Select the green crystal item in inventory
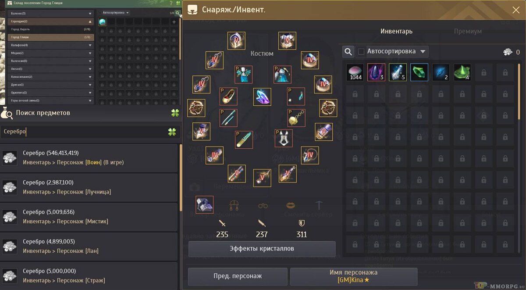526x290 pixels. [x=419, y=72]
